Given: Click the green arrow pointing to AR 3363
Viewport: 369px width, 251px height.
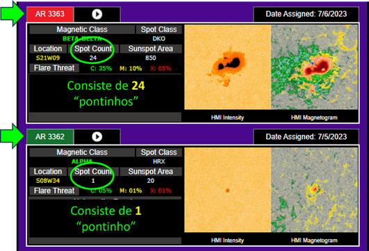Looking at the screenshot, I should pos(13,14).
